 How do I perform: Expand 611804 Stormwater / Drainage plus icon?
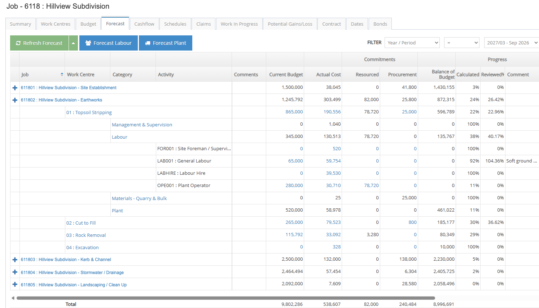pyautogui.click(x=15, y=272)
